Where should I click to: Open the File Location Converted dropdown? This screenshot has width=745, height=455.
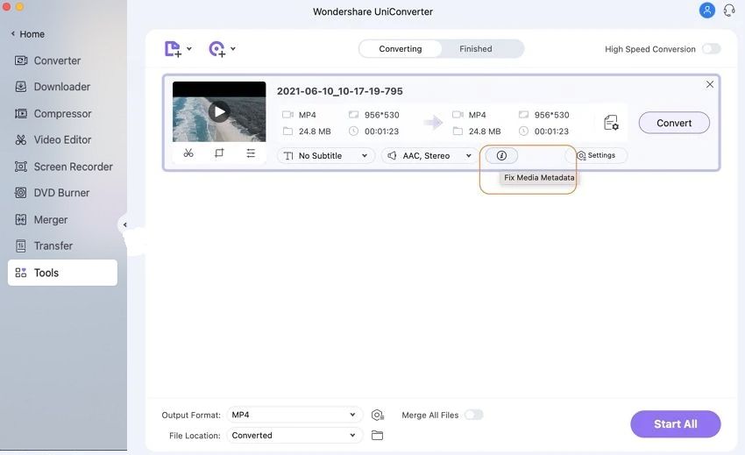point(294,436)
